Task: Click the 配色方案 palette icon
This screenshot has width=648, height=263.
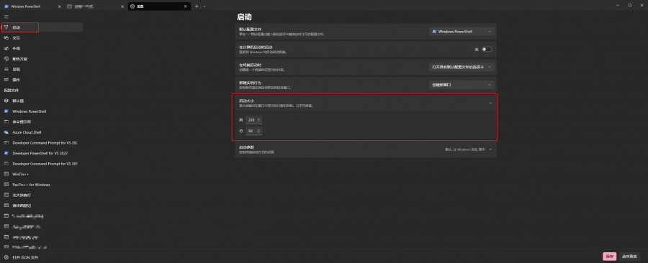Action: [x=6, y=59]
